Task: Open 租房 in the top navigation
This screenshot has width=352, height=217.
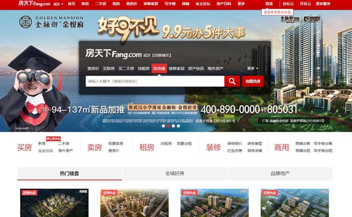Action: click(116, 4)
